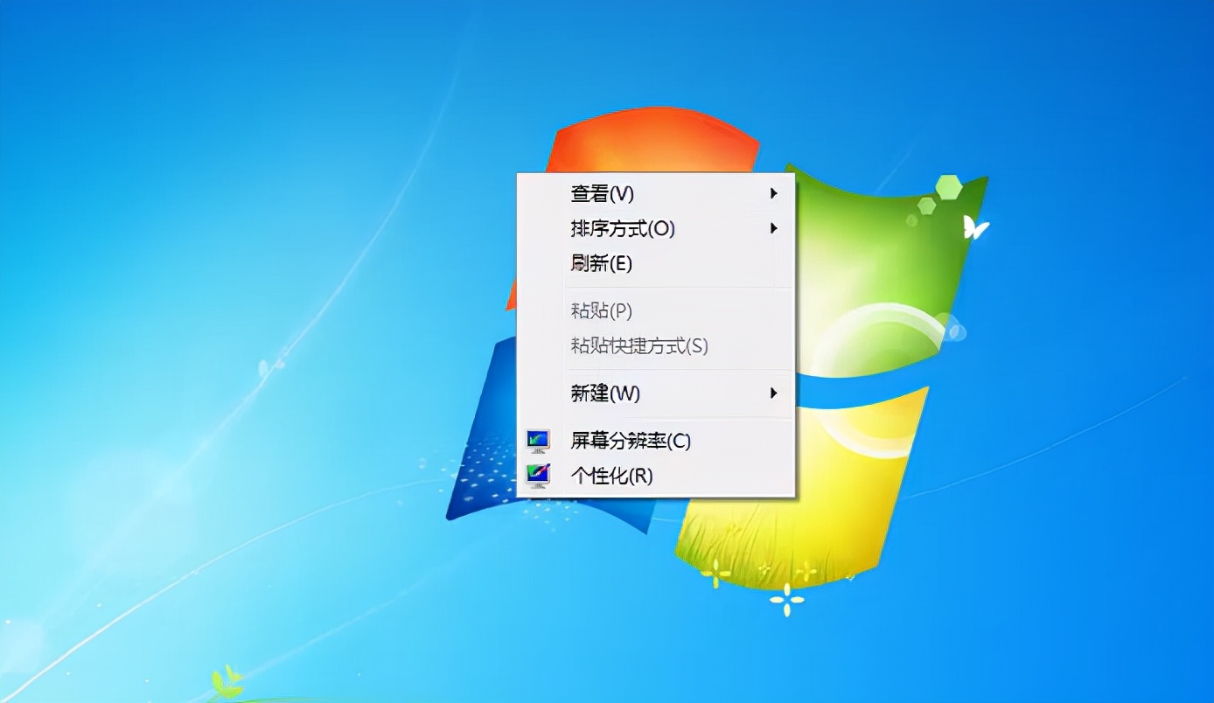Viewport: 1214px width, 703px height.
Task: Click the grayed 粘贴 option
Action: 599,311
